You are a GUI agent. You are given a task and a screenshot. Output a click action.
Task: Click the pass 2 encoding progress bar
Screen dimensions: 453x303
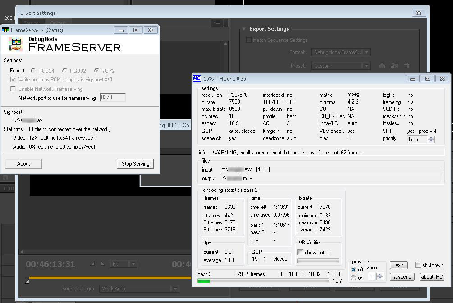(x=263, y=281)
